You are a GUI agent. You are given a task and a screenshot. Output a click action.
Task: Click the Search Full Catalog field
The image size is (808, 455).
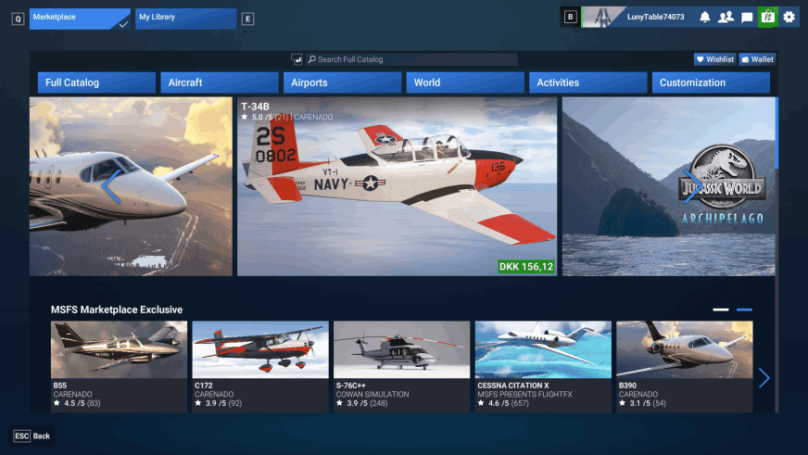pos(411,59)
